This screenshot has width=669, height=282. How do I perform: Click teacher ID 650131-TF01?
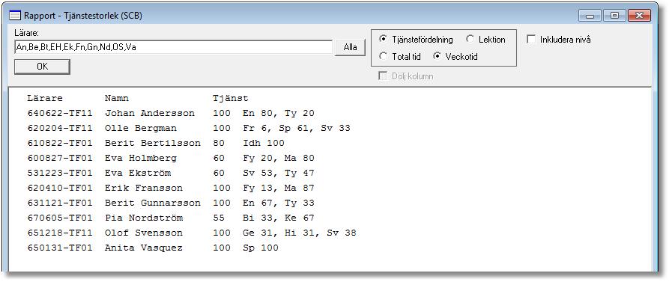point(60,248)
